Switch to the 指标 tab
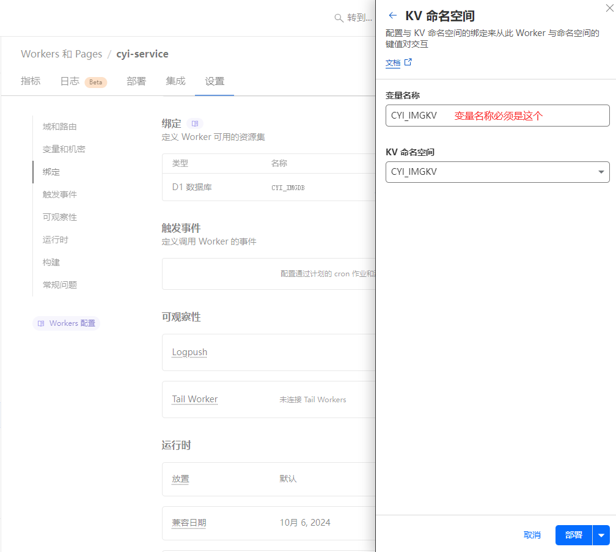 [31, 81]
